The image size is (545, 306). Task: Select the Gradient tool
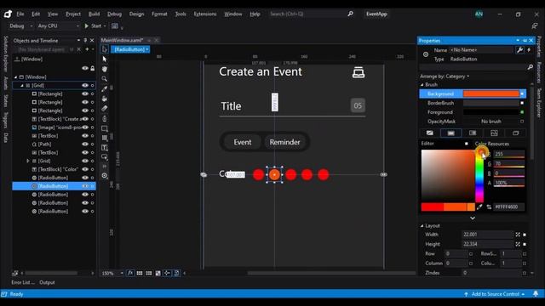click(104, 108)
